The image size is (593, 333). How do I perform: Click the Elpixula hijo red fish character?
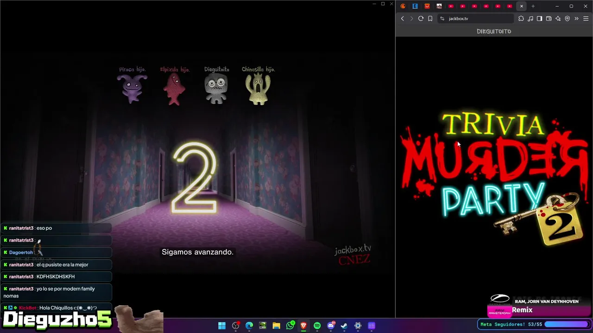tap(174, 89)
